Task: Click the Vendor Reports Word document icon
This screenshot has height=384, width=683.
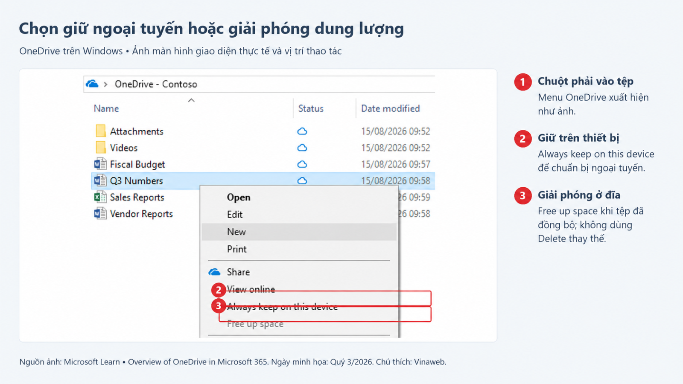Action: tap(100, 213)
